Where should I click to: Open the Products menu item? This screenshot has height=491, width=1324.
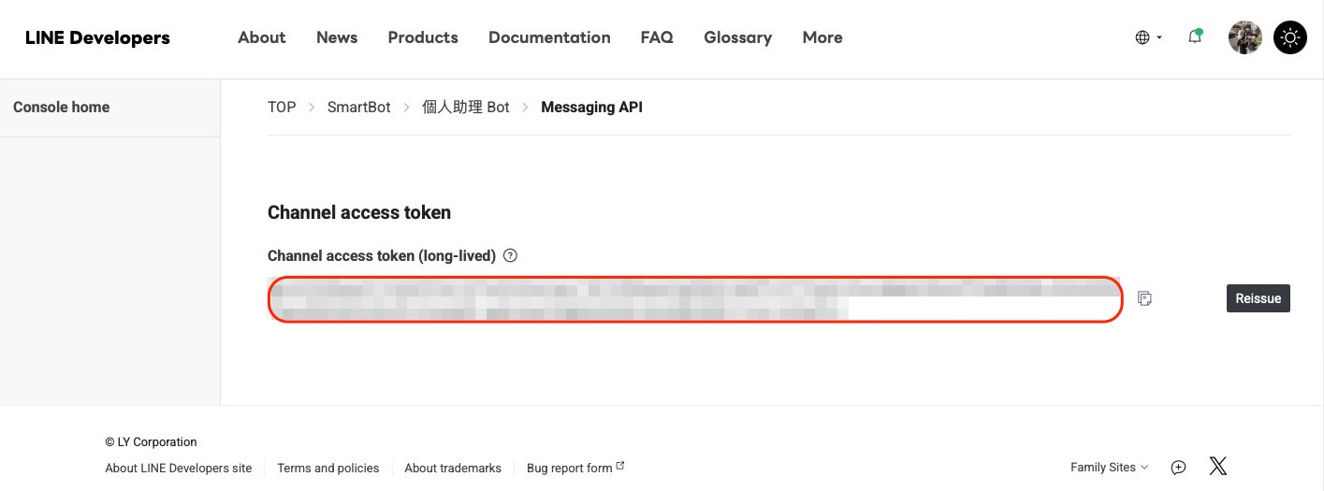423,37
